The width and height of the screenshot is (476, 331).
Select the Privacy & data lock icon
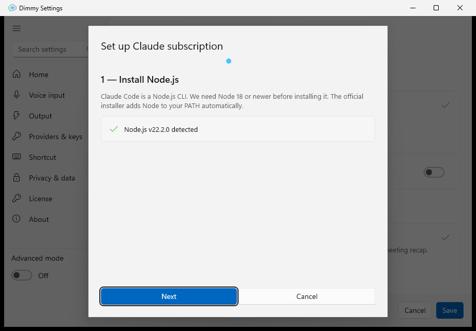pyautogui.click(x=17, y=177)
